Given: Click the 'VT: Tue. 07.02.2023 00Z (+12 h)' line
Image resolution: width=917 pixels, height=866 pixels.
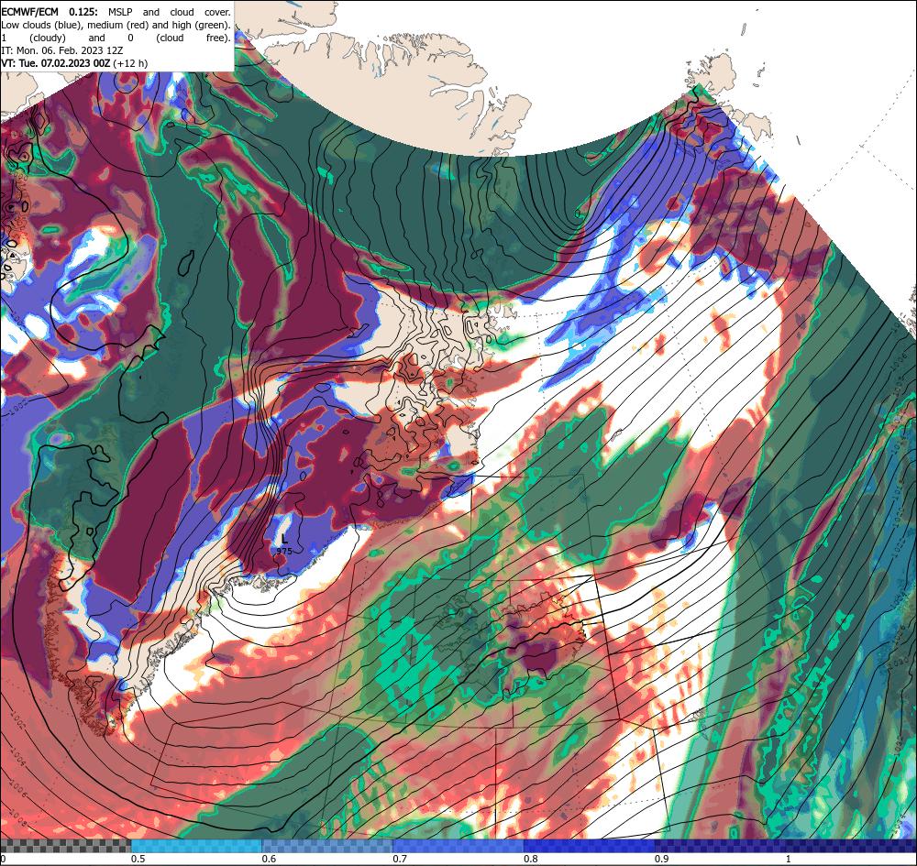Looking at the screenshot, I should [74, 63].
